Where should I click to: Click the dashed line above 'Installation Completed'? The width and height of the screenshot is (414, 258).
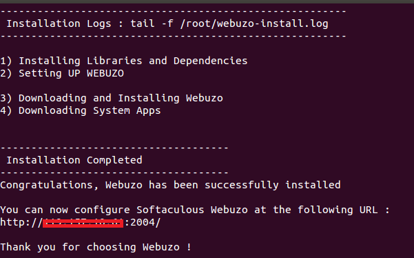[114, 148]
